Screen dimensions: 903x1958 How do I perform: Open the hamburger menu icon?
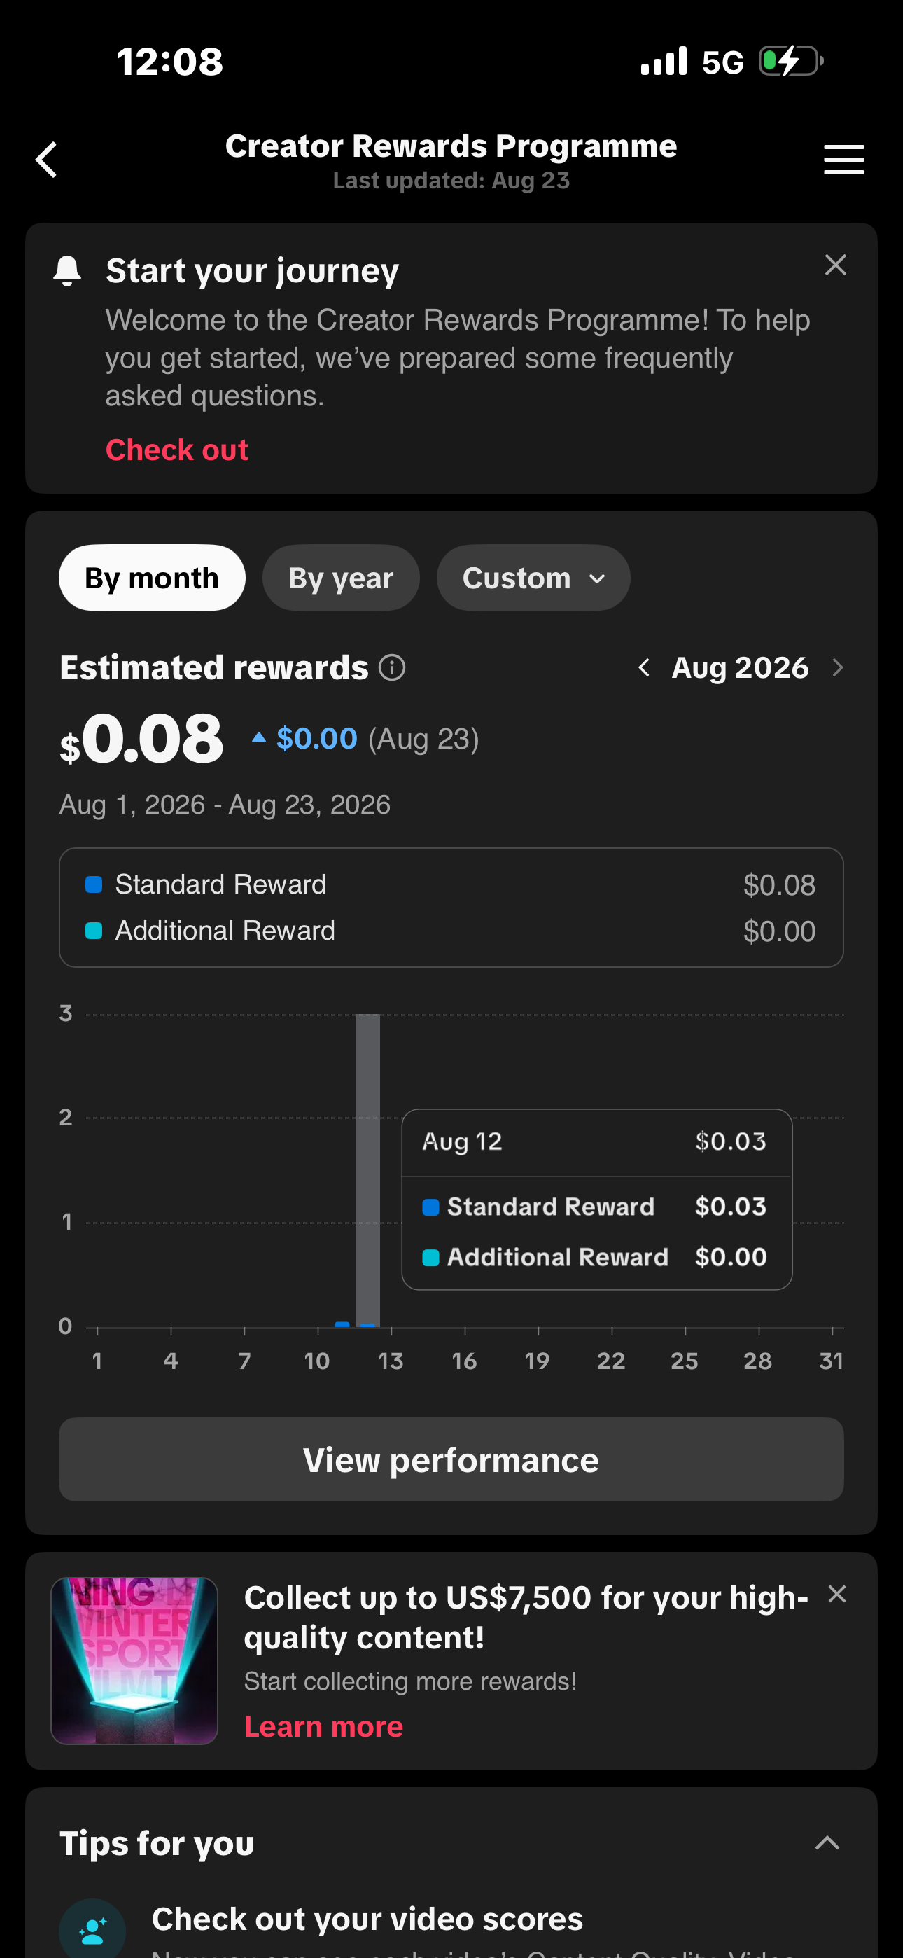coord(843,160)
